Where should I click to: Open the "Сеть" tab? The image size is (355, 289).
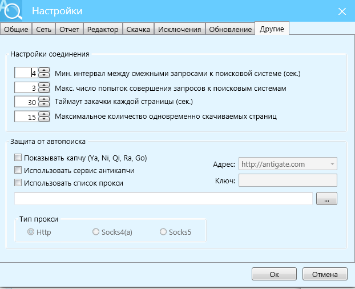(x=44, y=29)
